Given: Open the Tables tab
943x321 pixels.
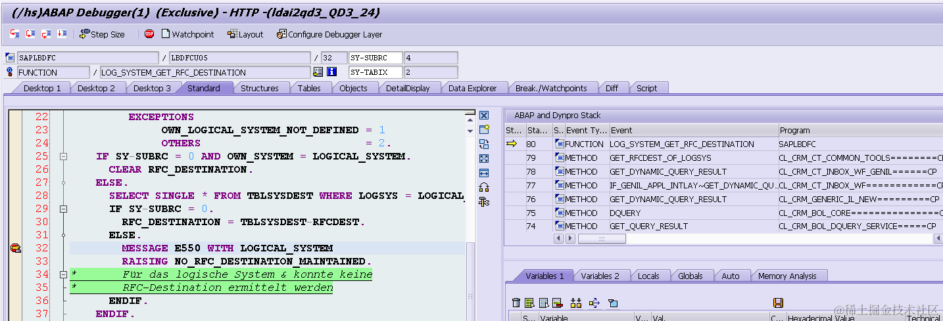Looking at the screenshot, I should 309,88.
